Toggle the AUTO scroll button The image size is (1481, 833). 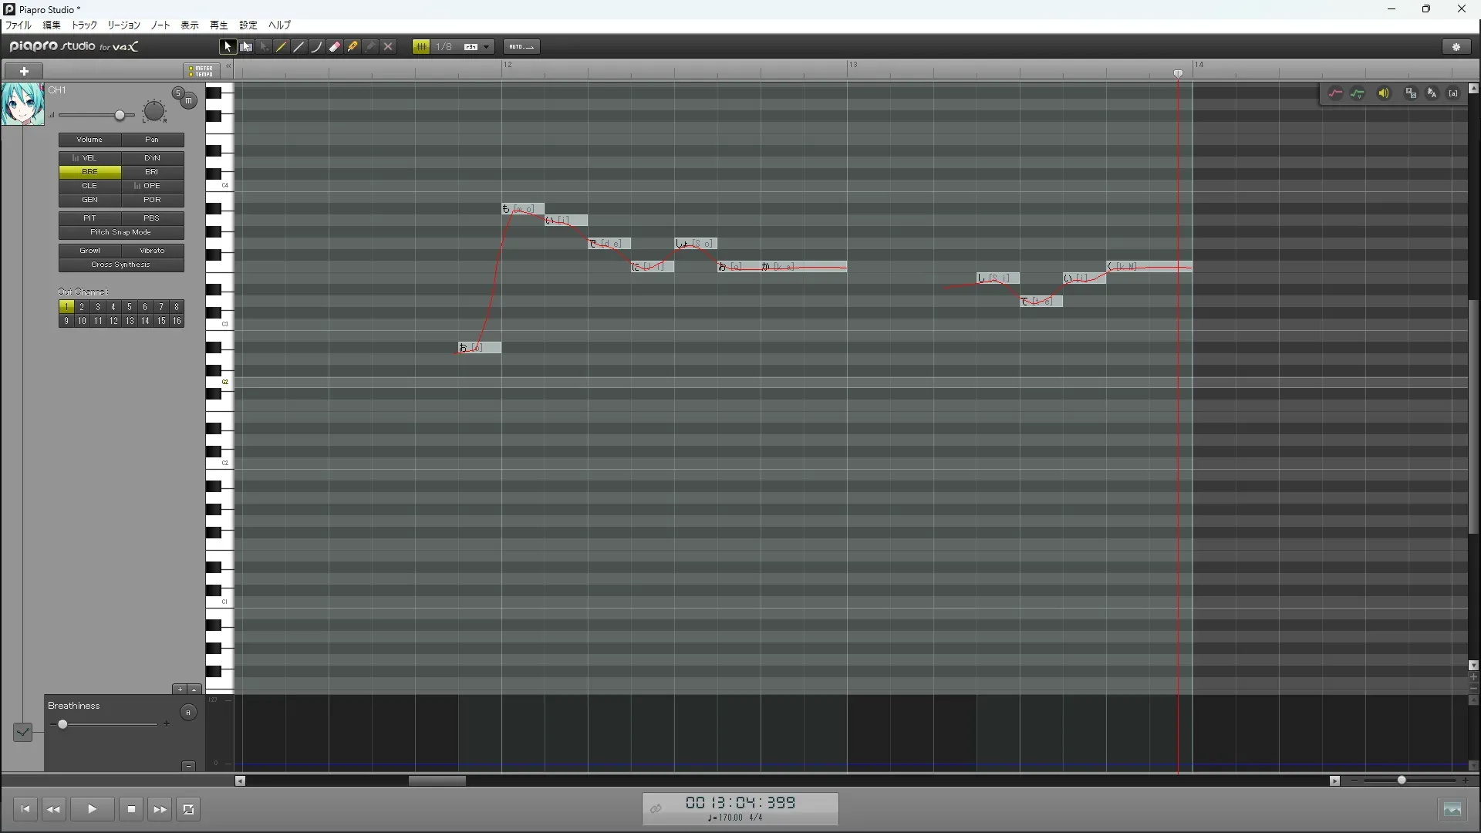point(521,47)
